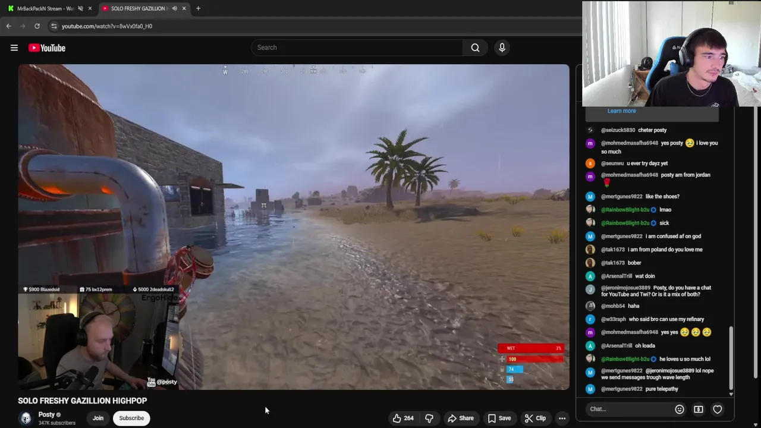
Task: Open @jeronimojosue3889's avatar in chat
Action: point(590,289)
